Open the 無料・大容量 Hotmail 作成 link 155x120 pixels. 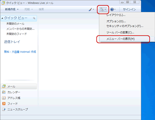point(20,52)
